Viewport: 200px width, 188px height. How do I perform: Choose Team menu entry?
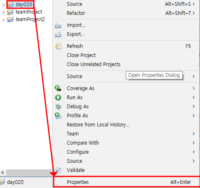126,134
